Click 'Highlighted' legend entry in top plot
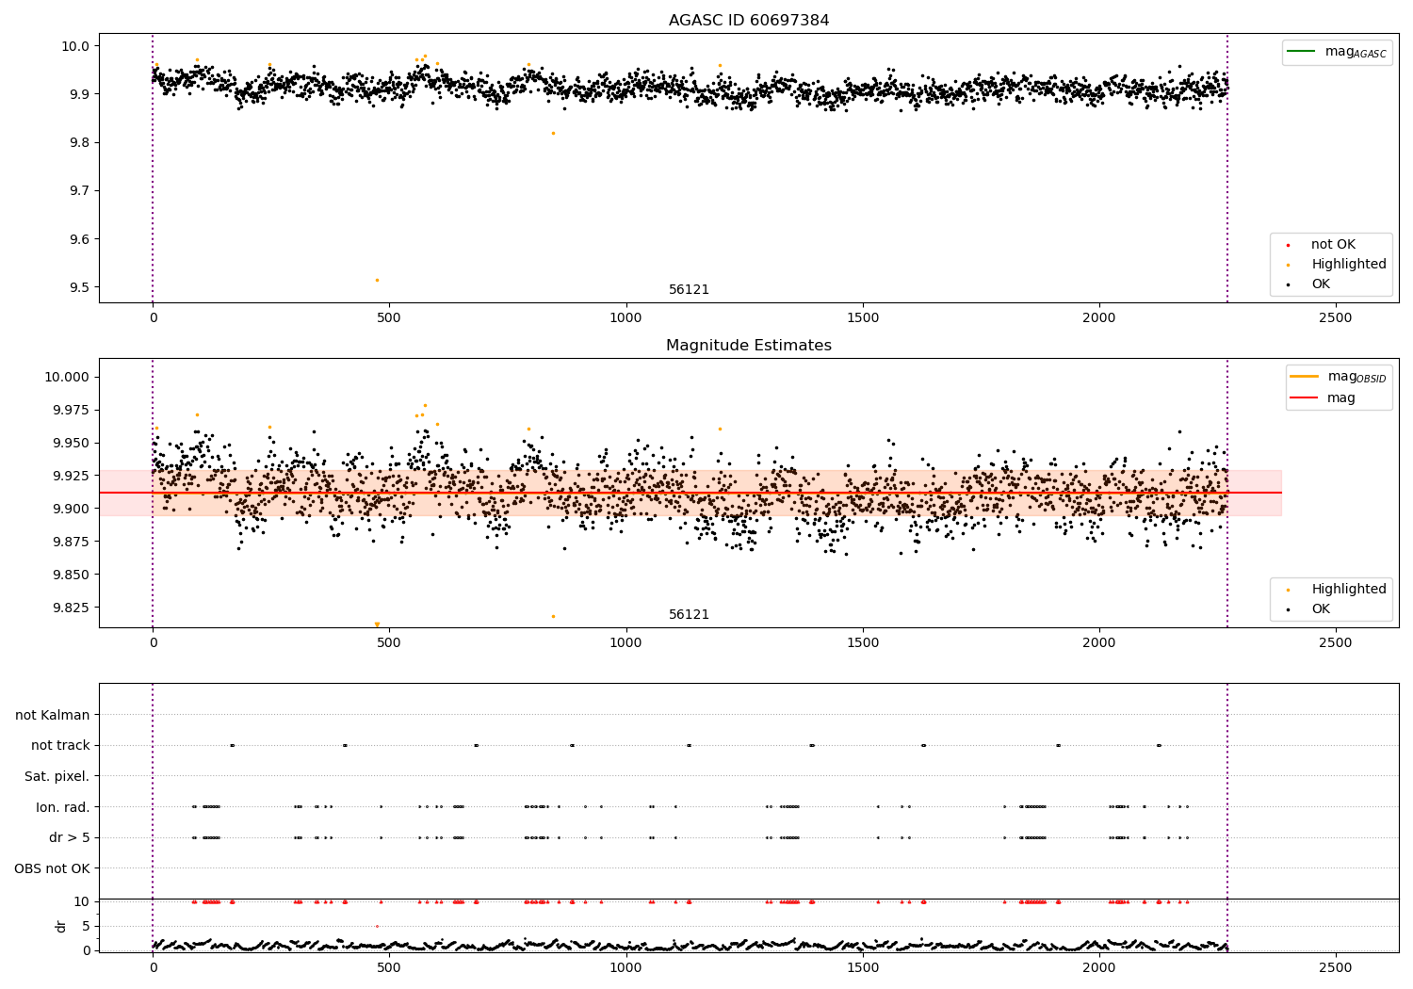 1337,265
